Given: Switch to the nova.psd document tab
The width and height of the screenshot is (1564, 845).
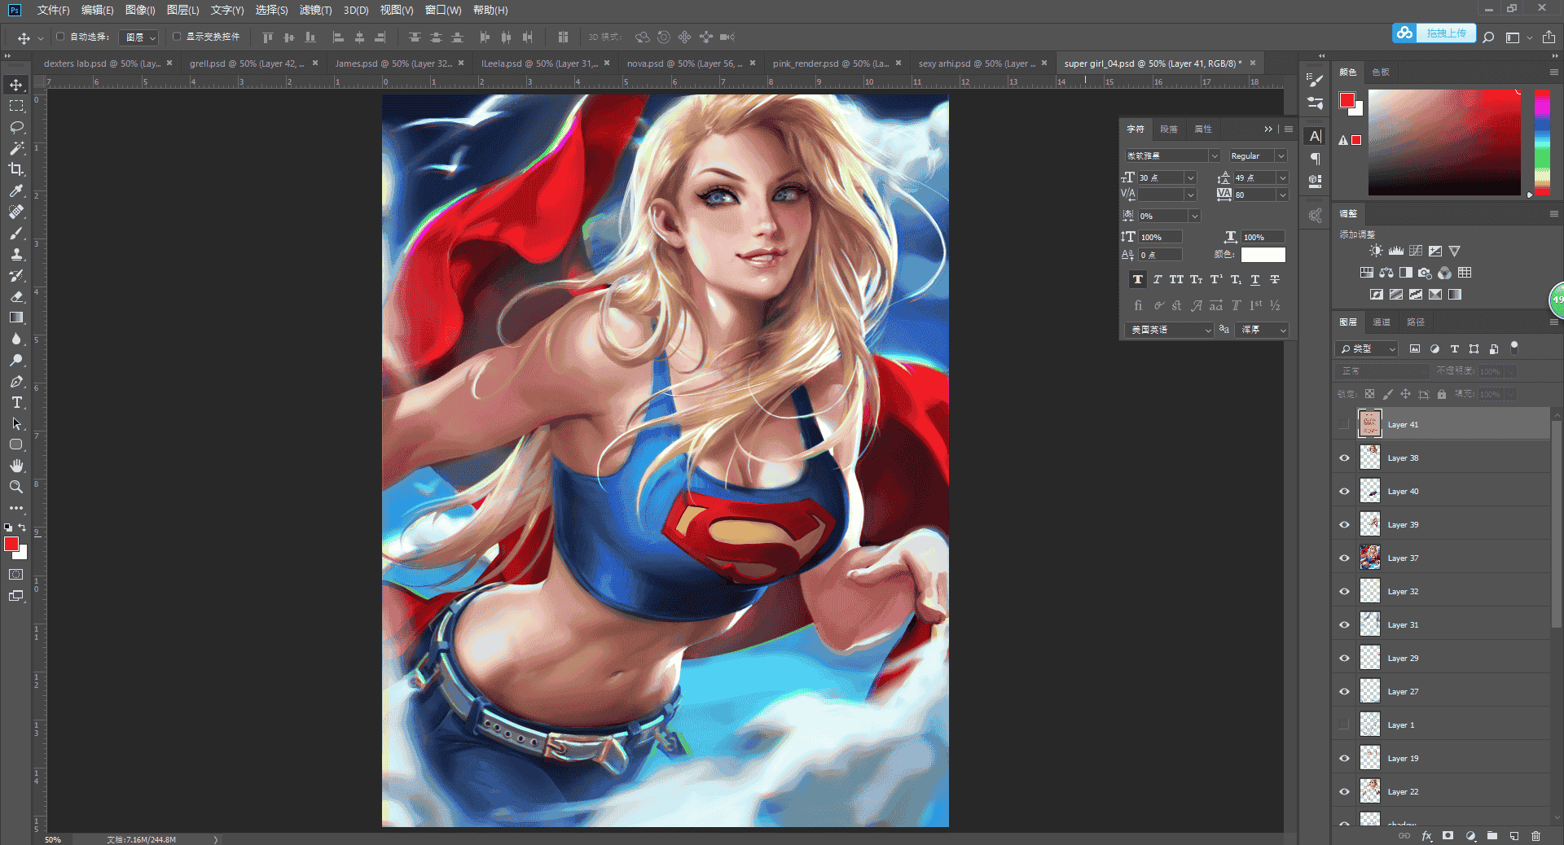Looking at the screenshot, I should pyautogui.click(x=684, y=63).
